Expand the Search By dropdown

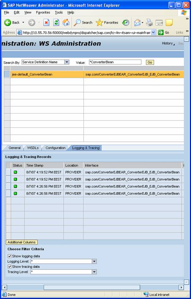pyautogui.click(x=67, y=62)
